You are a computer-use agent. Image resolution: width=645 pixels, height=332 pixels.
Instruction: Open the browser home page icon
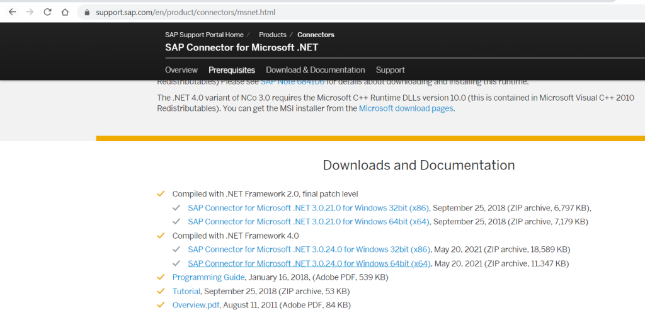[65, 12]
